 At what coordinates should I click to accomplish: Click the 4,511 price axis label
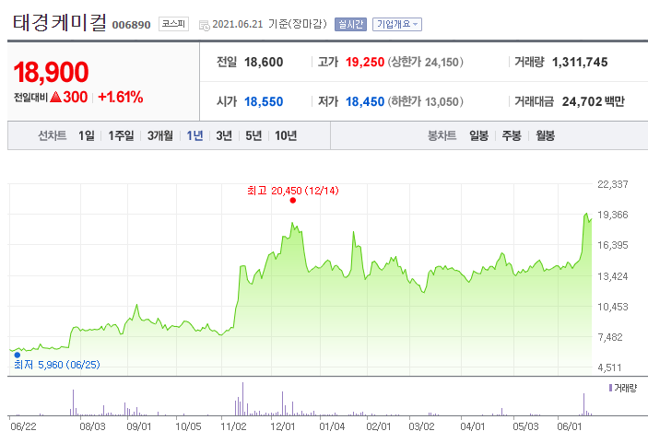click(610, 367)
